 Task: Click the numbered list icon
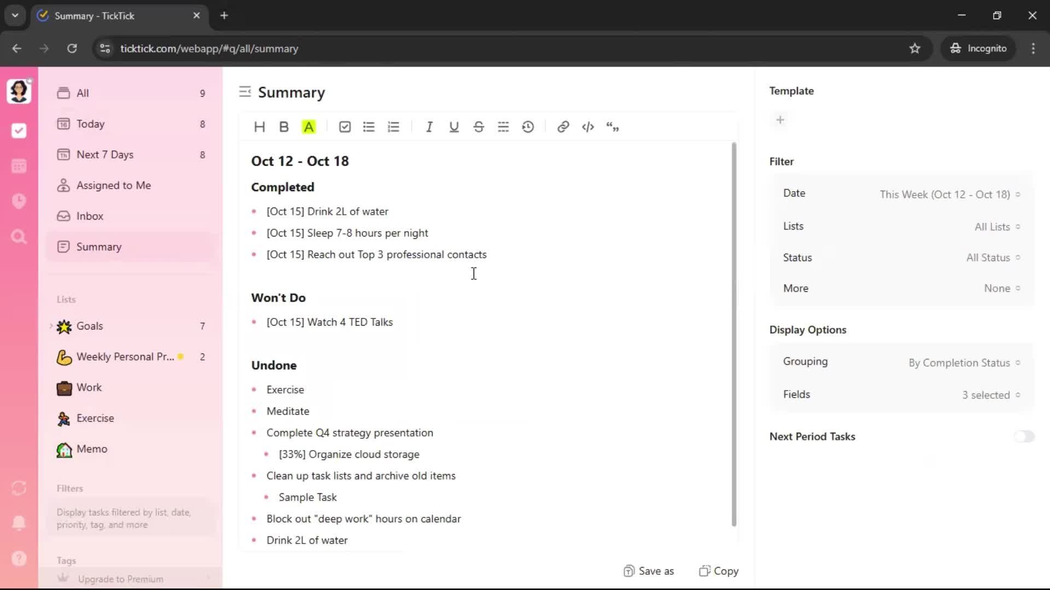point(394,127)
